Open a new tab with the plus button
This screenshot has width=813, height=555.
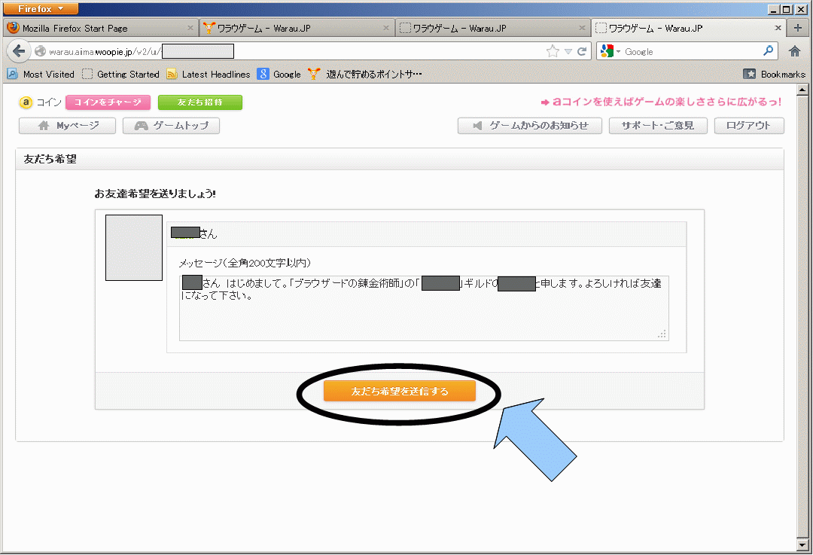(797, 28)
